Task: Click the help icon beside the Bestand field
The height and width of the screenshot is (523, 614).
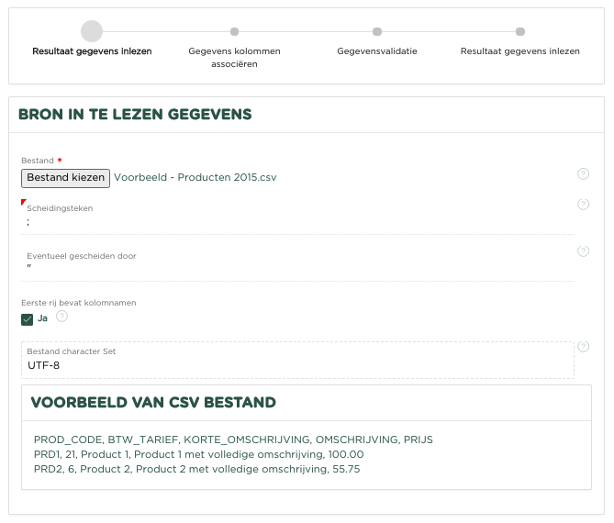Action: 583,174
